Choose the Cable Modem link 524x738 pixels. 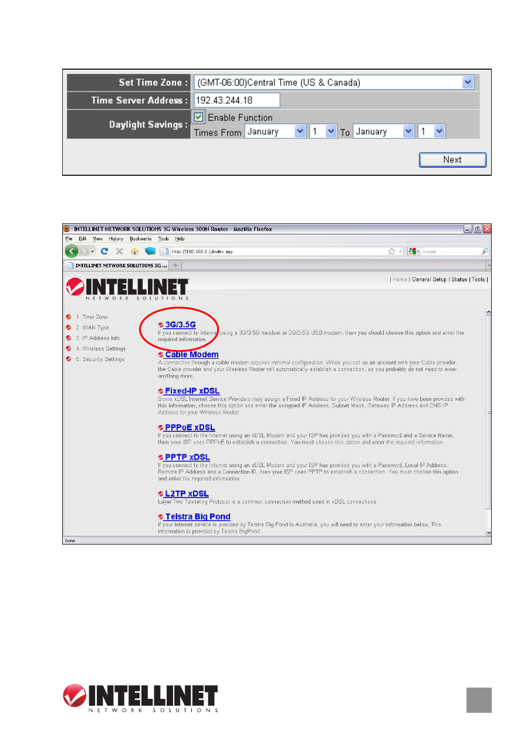click(x=192, y=355)
